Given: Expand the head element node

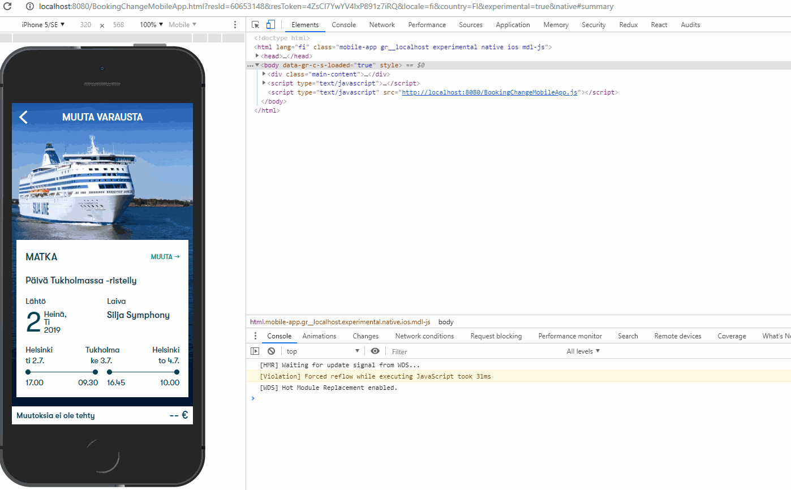Looking at the screenshot, I should pos(257,56).
